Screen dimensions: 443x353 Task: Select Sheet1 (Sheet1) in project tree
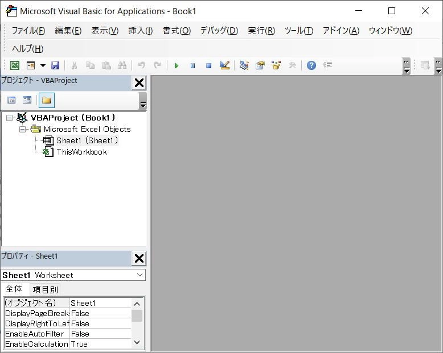pyautogui.click(x=87, y=140)
